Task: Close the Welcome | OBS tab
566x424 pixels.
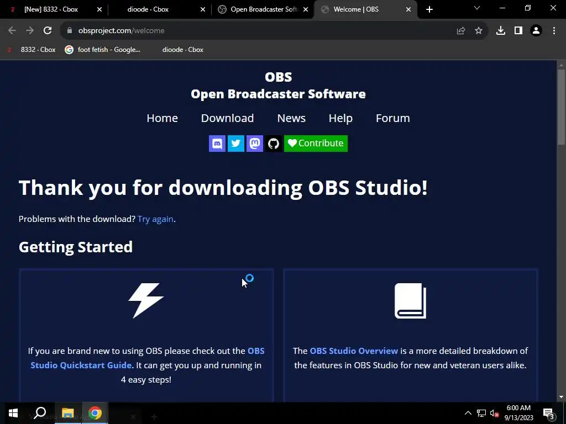Action: click(408, 9)
